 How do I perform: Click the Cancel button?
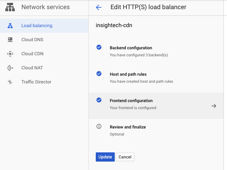[125, 157]
